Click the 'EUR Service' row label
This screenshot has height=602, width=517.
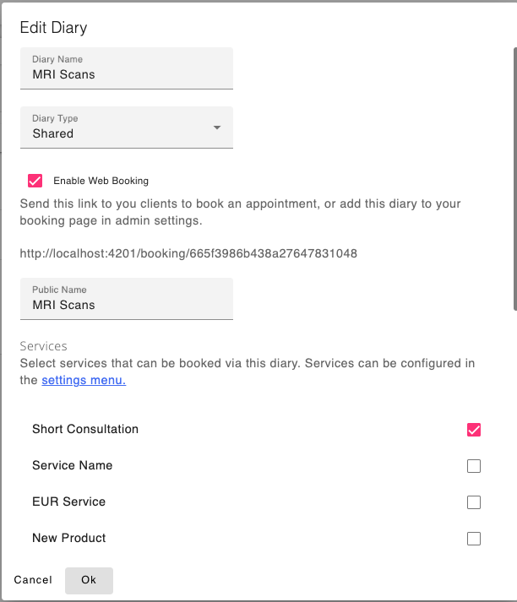(x=68, y=502)
